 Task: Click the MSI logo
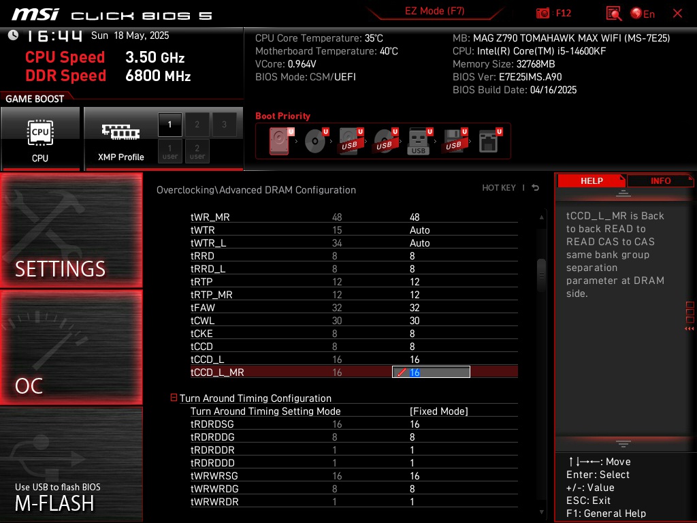click(35, 14)
